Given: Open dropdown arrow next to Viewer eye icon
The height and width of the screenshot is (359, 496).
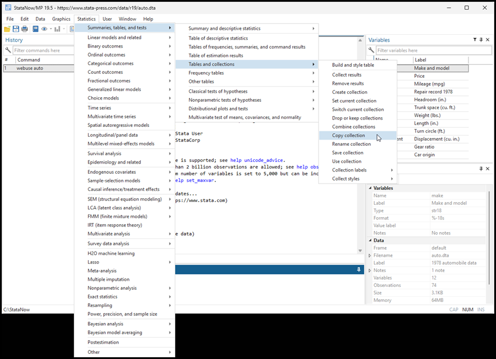Looking at the screenshot, I should coord(50,29).
